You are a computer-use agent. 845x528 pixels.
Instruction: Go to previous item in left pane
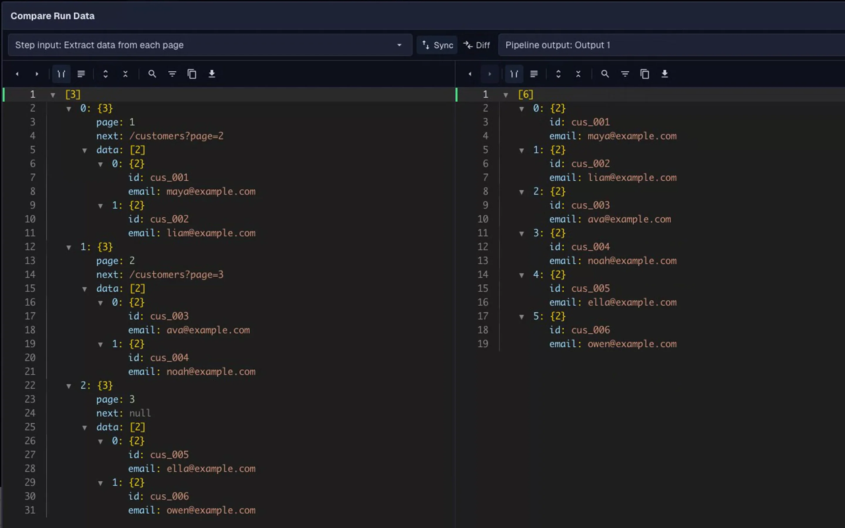pos(17,74)
